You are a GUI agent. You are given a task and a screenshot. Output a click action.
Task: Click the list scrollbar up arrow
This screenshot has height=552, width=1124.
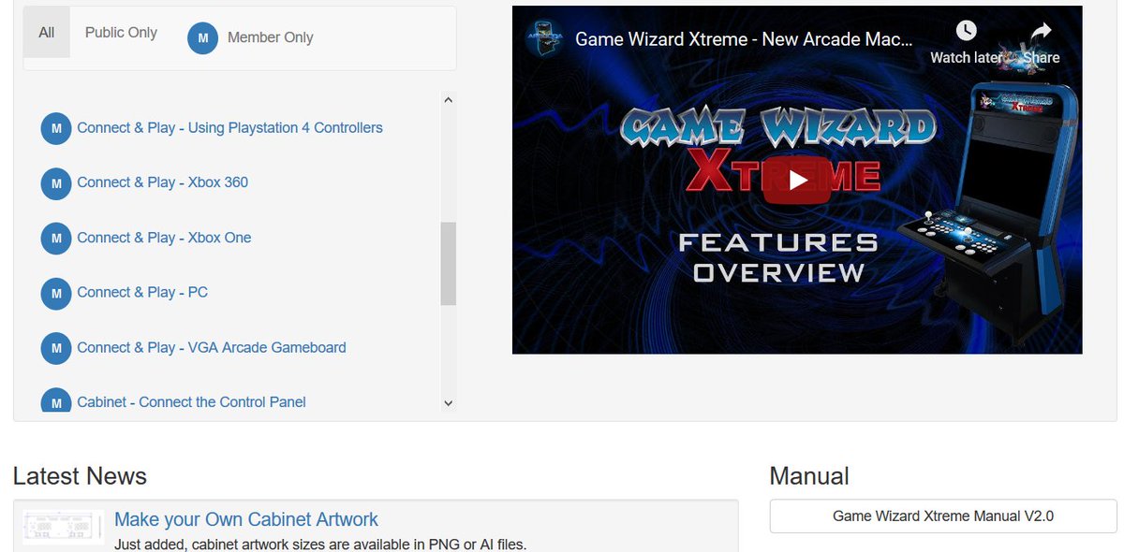pos(448,99)
